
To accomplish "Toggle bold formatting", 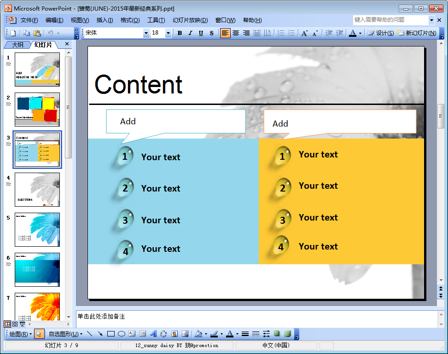I will click(x=180, y=33).
